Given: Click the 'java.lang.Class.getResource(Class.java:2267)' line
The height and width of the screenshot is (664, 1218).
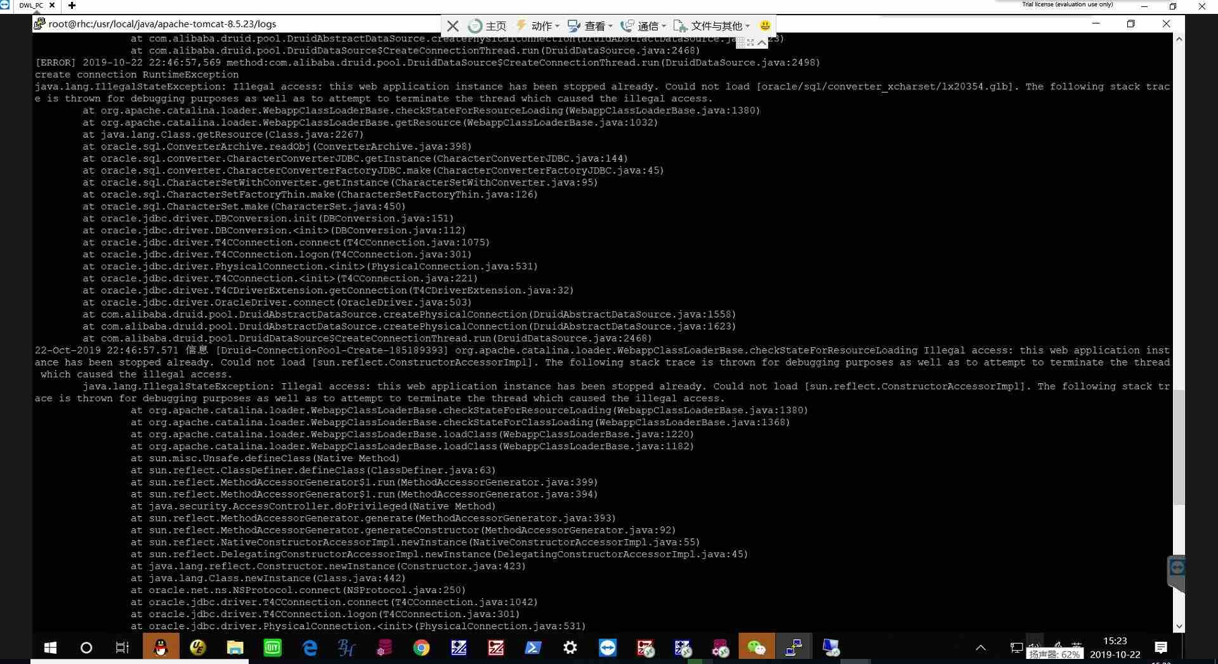Looking at the screenshot, I should [223, 135].
